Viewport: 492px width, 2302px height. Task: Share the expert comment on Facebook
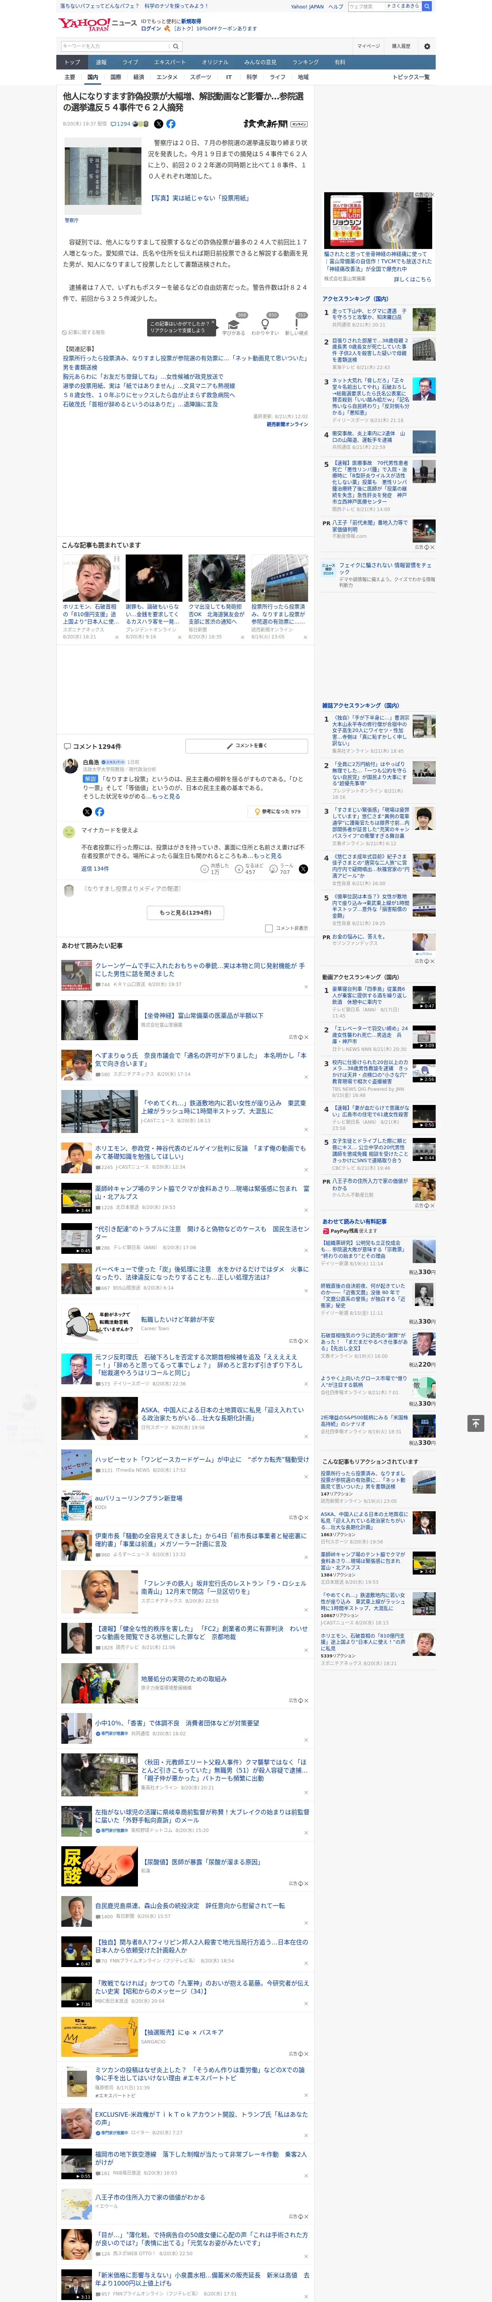tap(99, 811)
